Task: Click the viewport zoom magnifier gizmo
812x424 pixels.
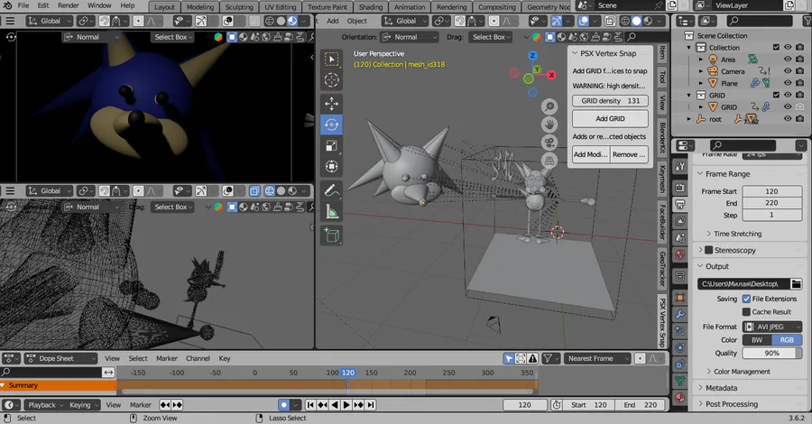Action: [x=549, y=106]
